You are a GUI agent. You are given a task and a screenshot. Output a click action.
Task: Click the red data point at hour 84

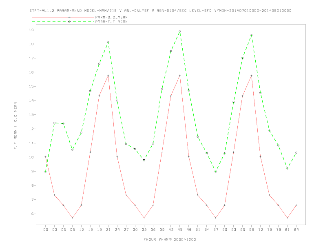point(296,205)
